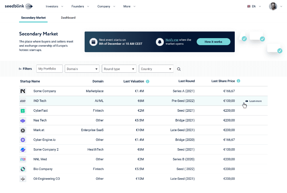Open the Country filter dropdown

click(156, 69)
